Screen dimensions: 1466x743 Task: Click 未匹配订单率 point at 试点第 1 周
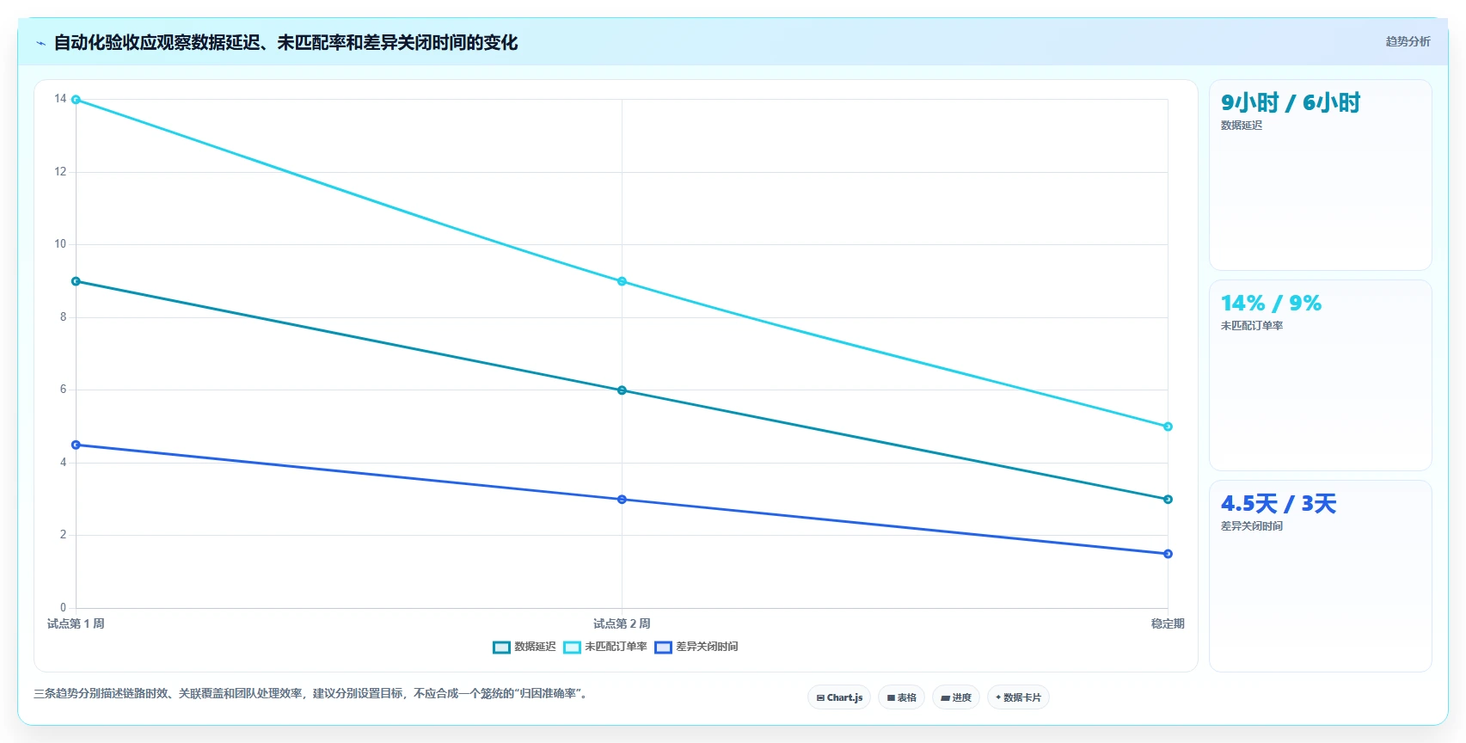tap(76, 100)
